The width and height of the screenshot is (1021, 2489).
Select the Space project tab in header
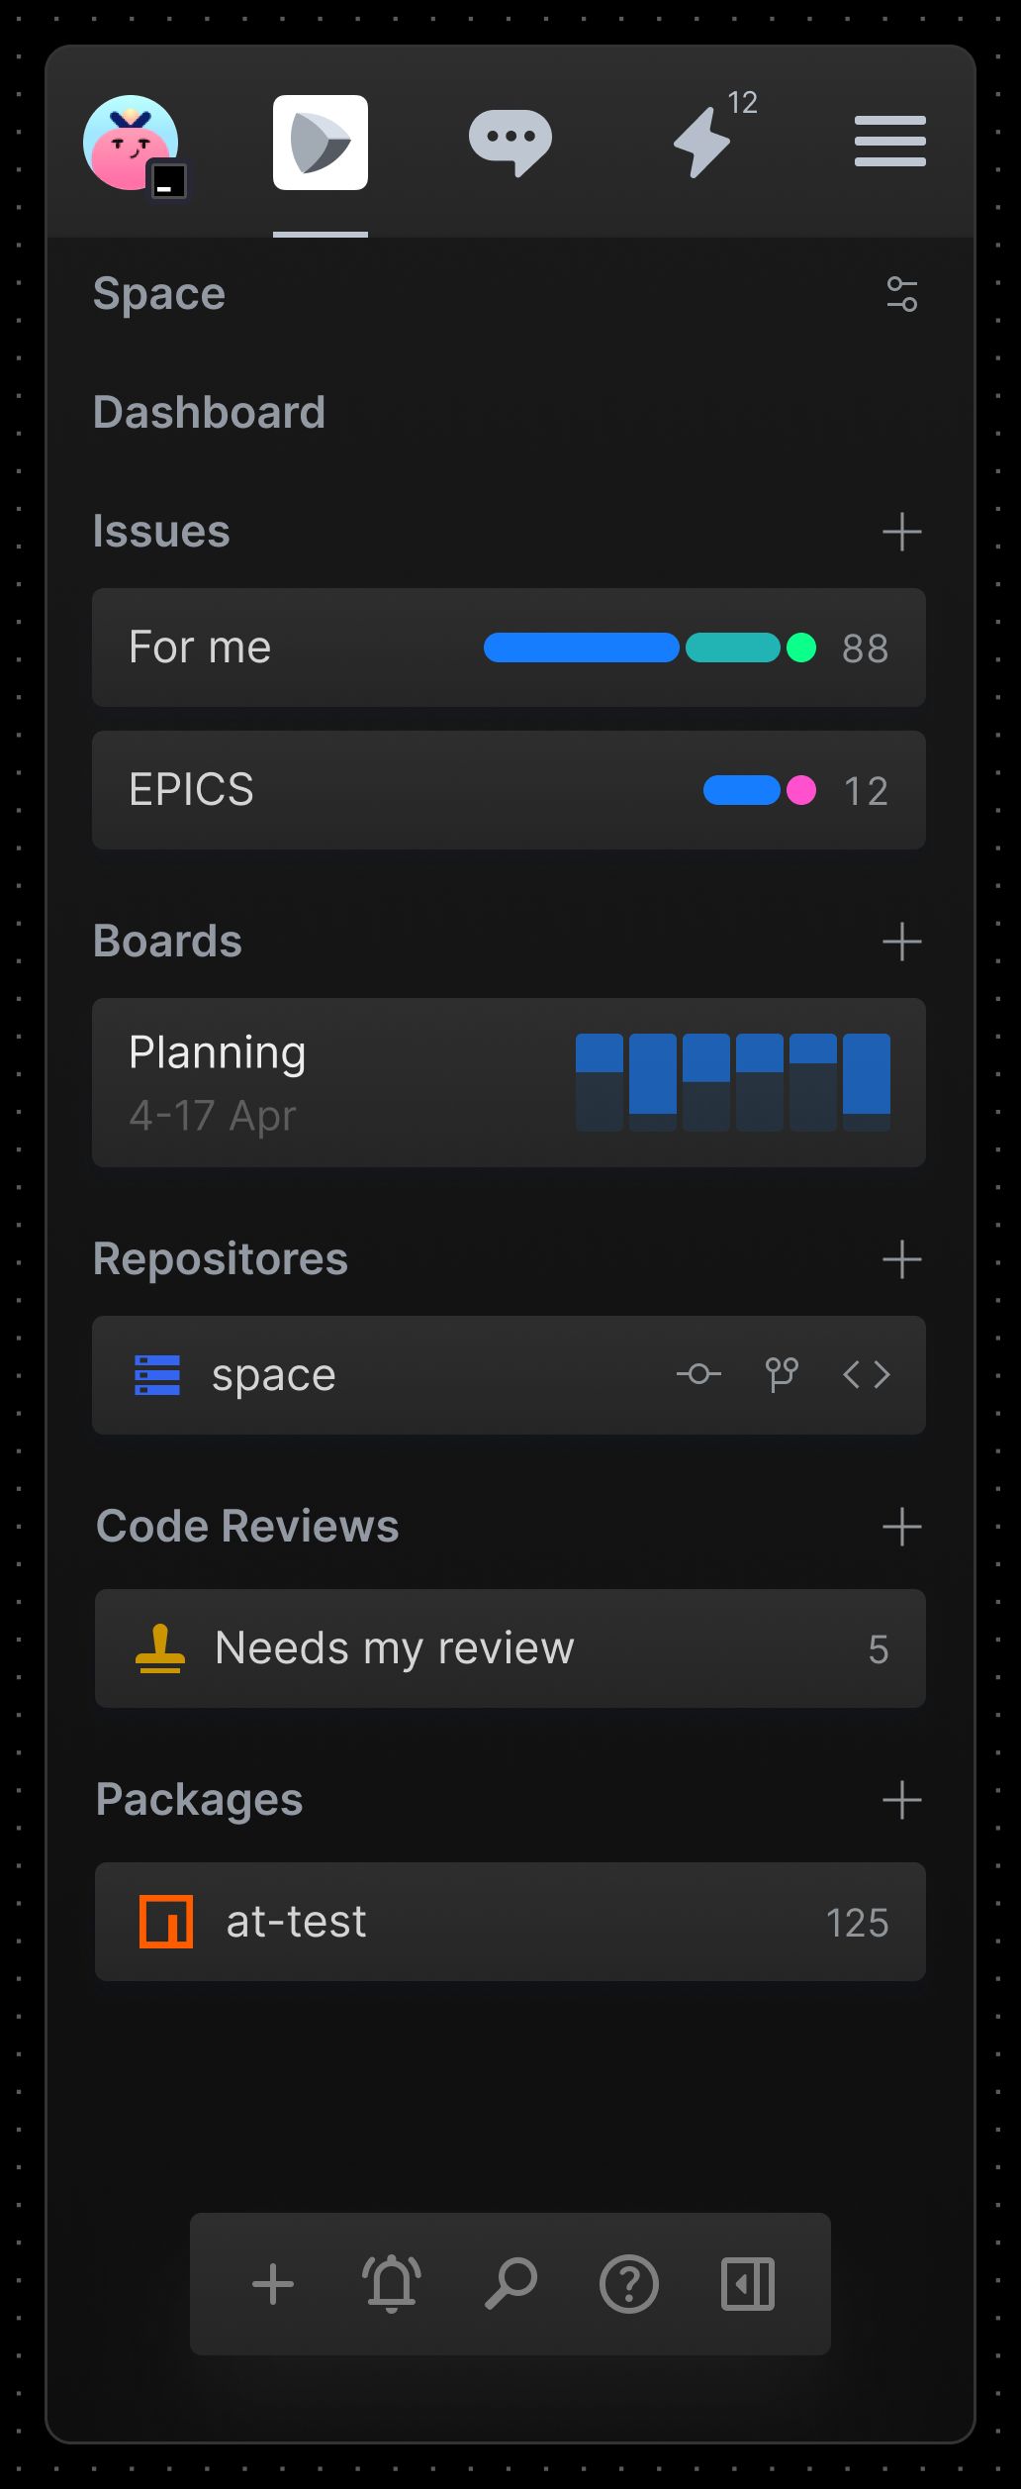(x=321, y=143)
